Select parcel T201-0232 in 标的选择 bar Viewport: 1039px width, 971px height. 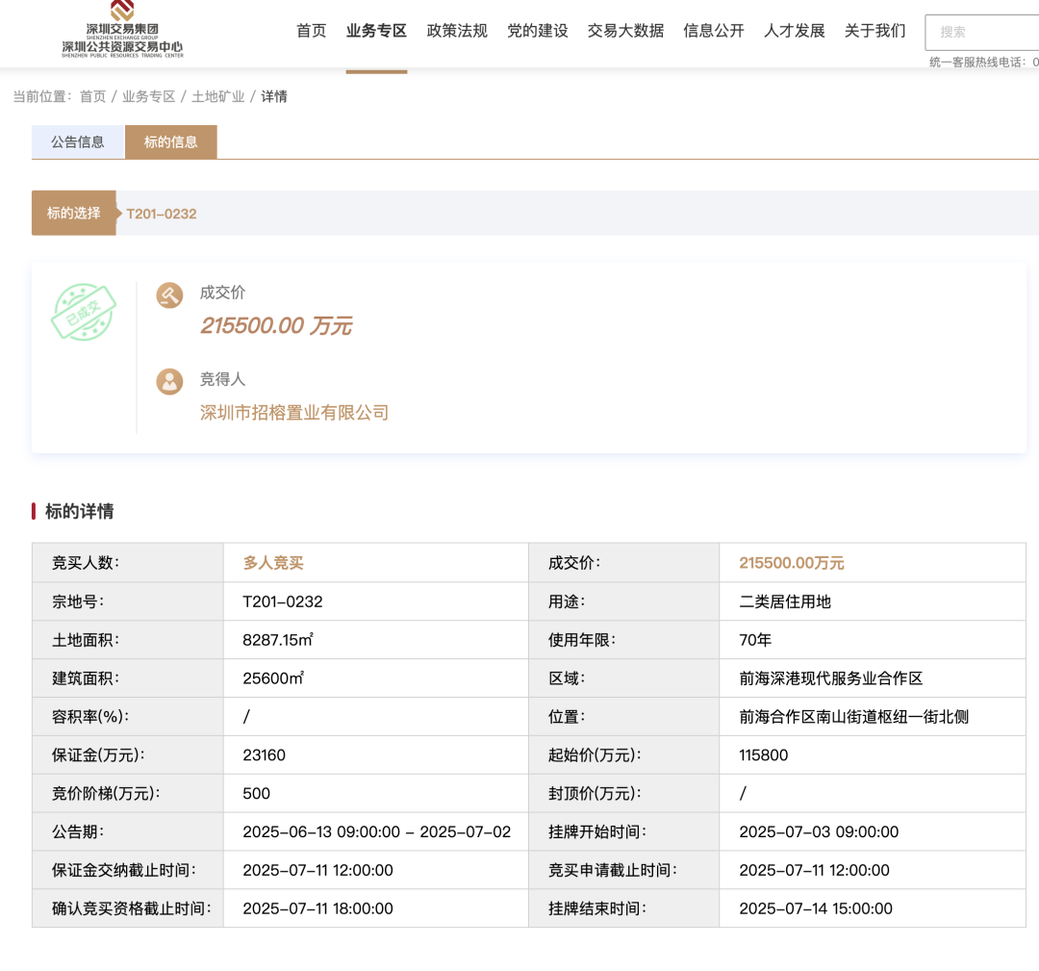click(162, 214)
